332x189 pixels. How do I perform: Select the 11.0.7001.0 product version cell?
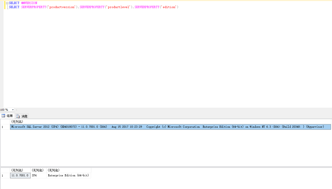(x=20, y=176)
